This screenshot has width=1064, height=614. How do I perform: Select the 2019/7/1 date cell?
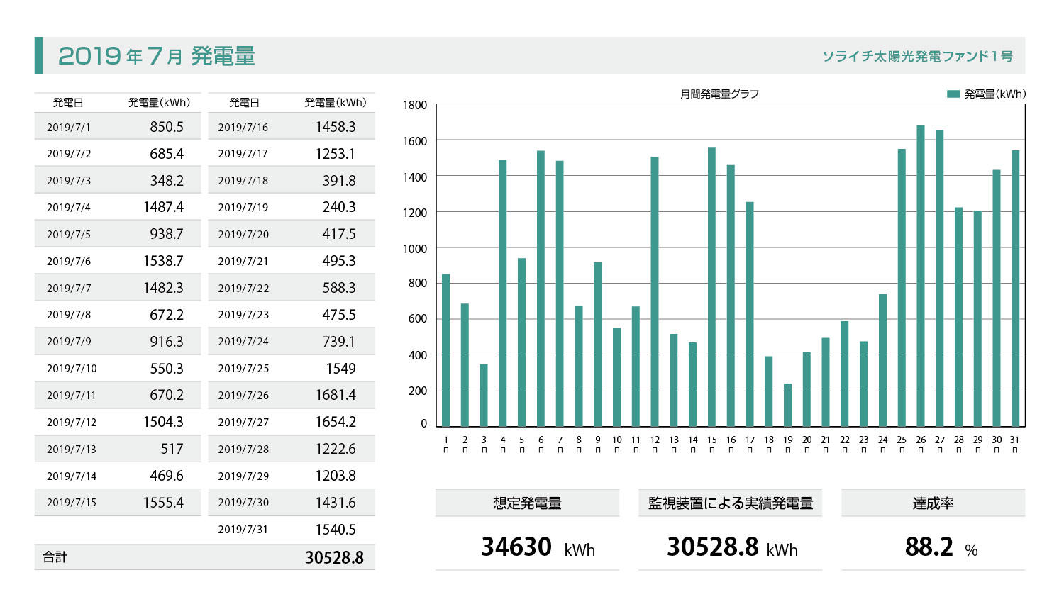click(x=69, y=128)
